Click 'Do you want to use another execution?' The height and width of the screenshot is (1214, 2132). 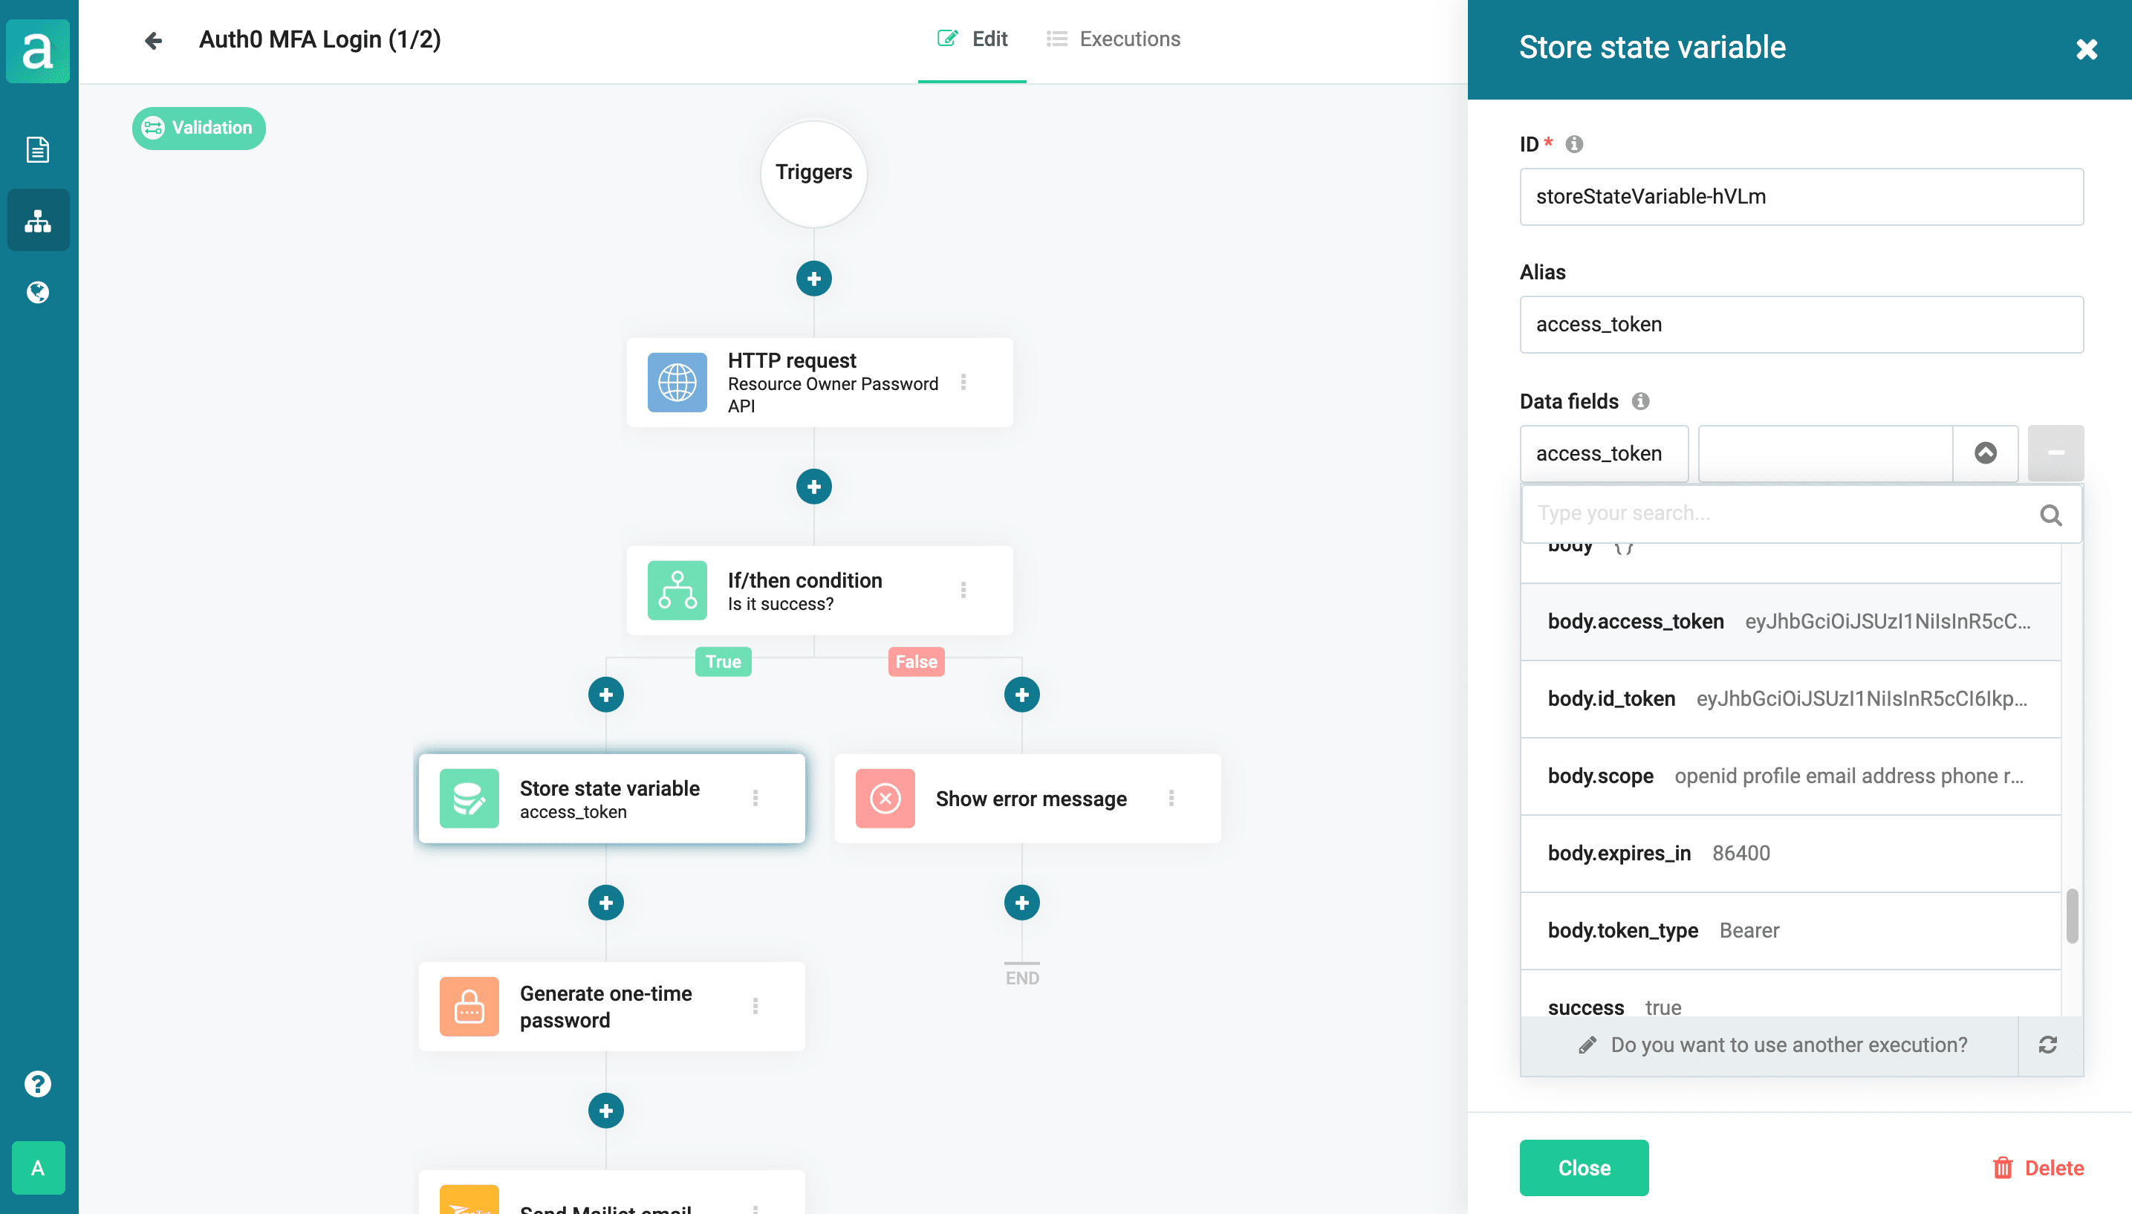[x=1772, y=1045]
